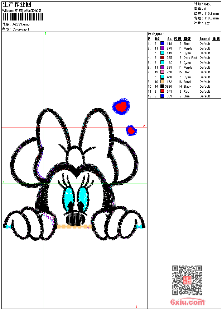The width and height of the screenshot is (222, 309).
Task: Click the barcode under the studio name
Action: 23,17
